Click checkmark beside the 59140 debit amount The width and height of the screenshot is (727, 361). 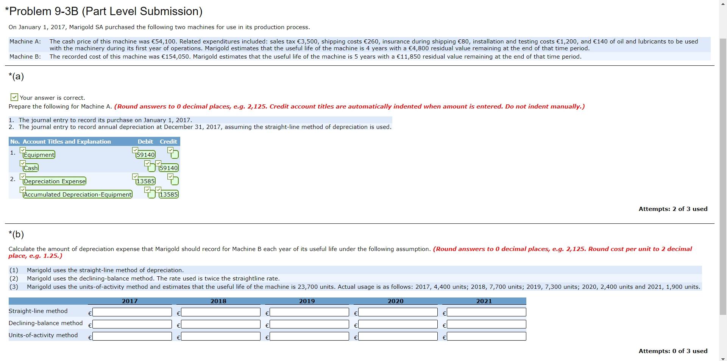pos(135,150)
